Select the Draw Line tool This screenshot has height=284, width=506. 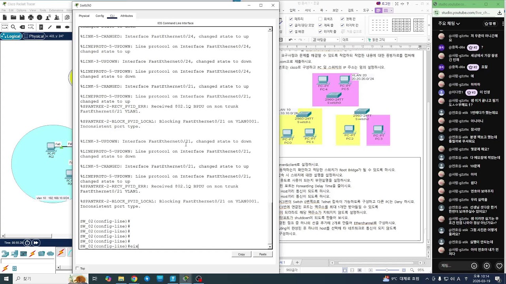tap(50, 27)
